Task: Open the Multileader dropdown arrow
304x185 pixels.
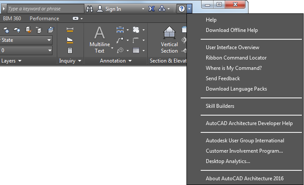Action: coord(127,41)
